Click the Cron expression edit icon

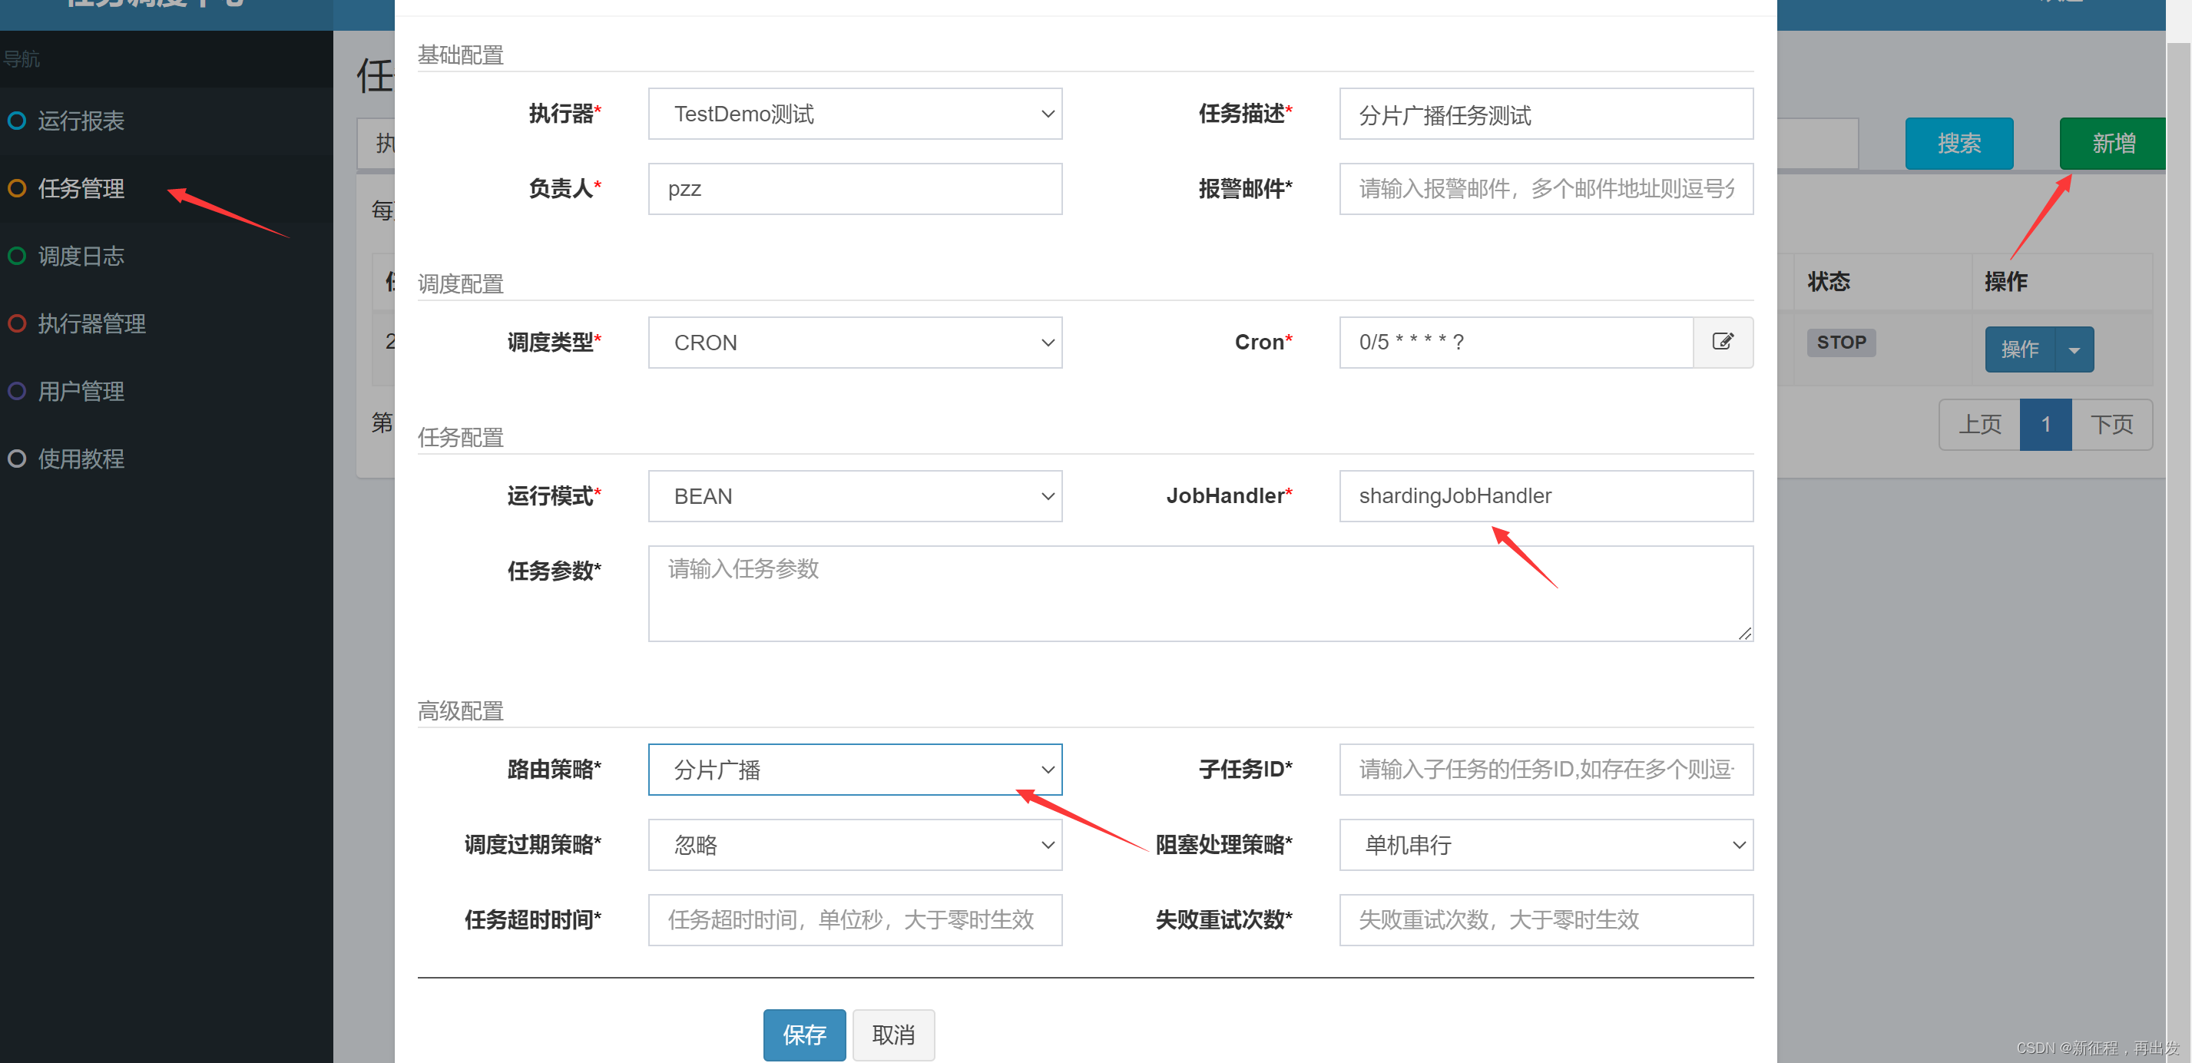click(1722, 342)
